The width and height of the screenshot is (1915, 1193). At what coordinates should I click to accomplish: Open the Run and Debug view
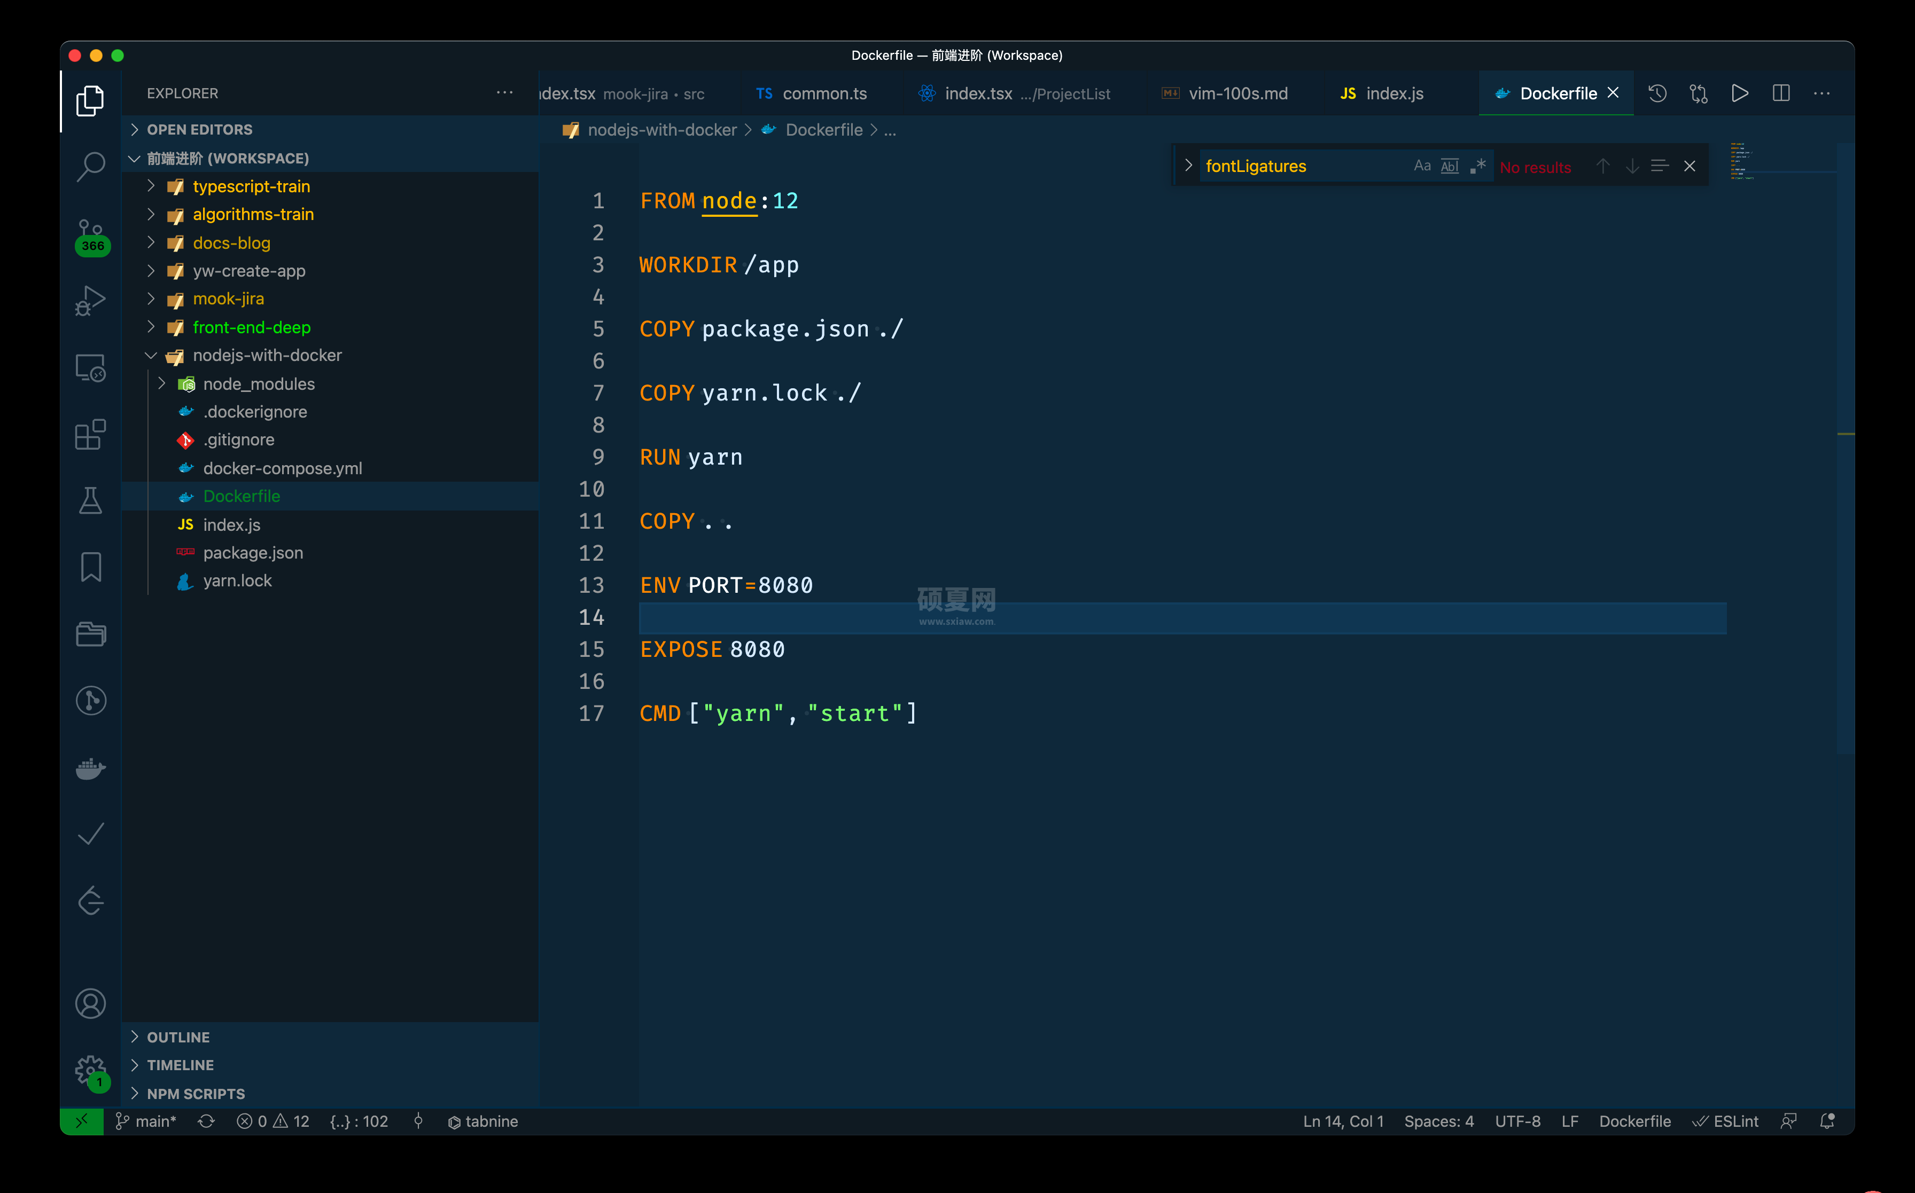(90, 301)
